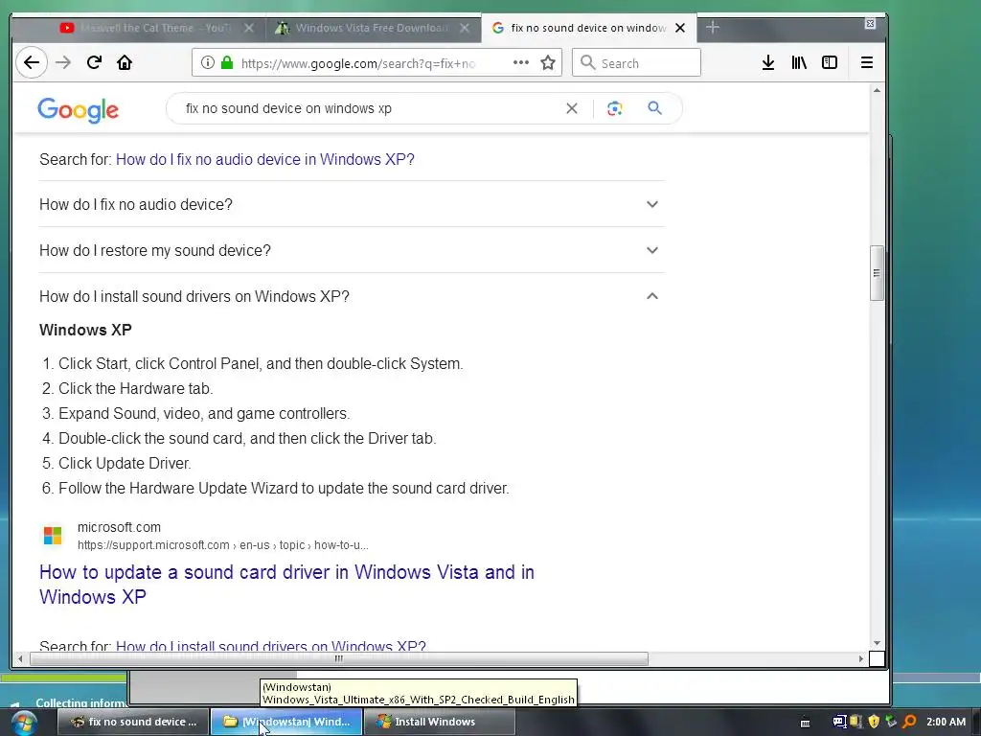Click the horizontal scrollbar thumb

[x=338, y=658]
